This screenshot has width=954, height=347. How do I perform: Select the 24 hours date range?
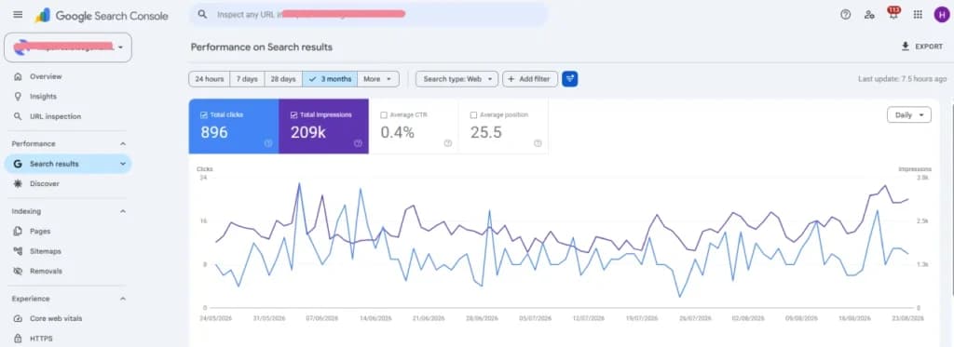click(209, 79)
